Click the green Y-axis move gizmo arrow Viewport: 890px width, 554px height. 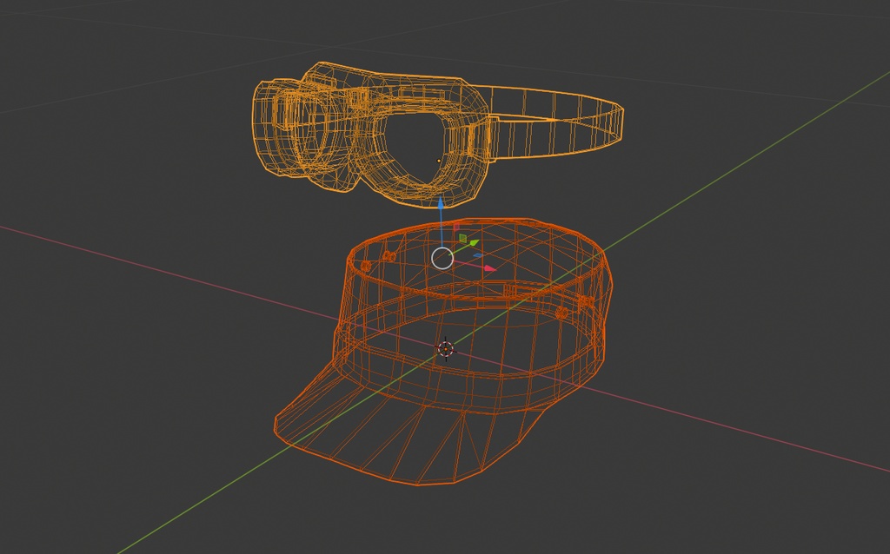coord(474,243)
